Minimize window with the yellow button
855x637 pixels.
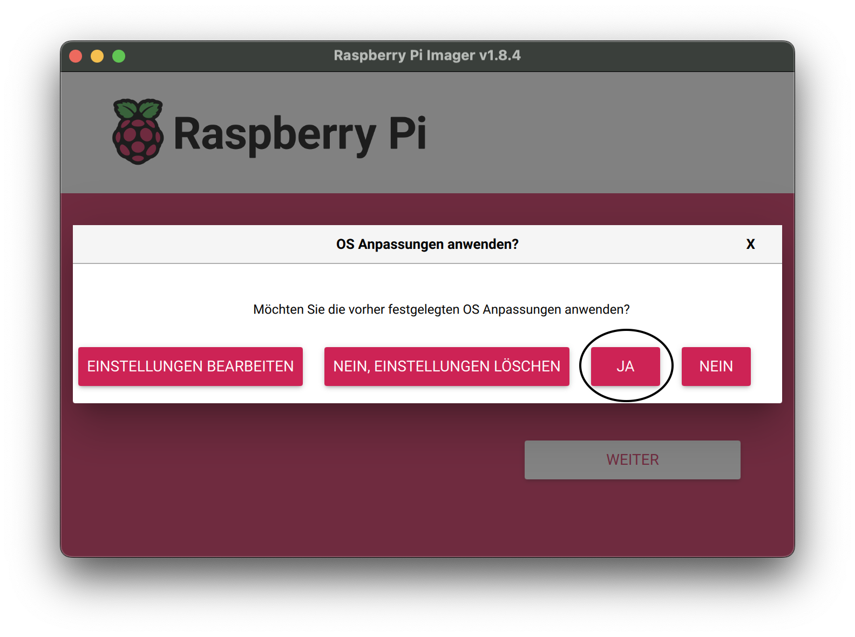coord(97,56)
